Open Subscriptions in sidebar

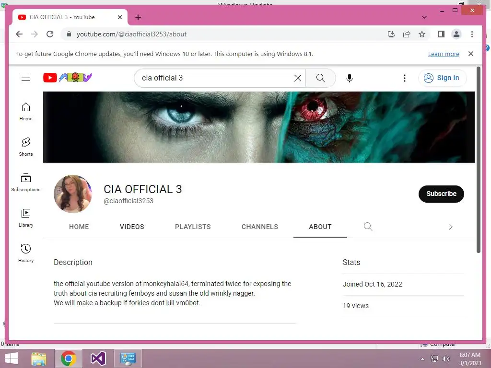click(x=26, y=183)
